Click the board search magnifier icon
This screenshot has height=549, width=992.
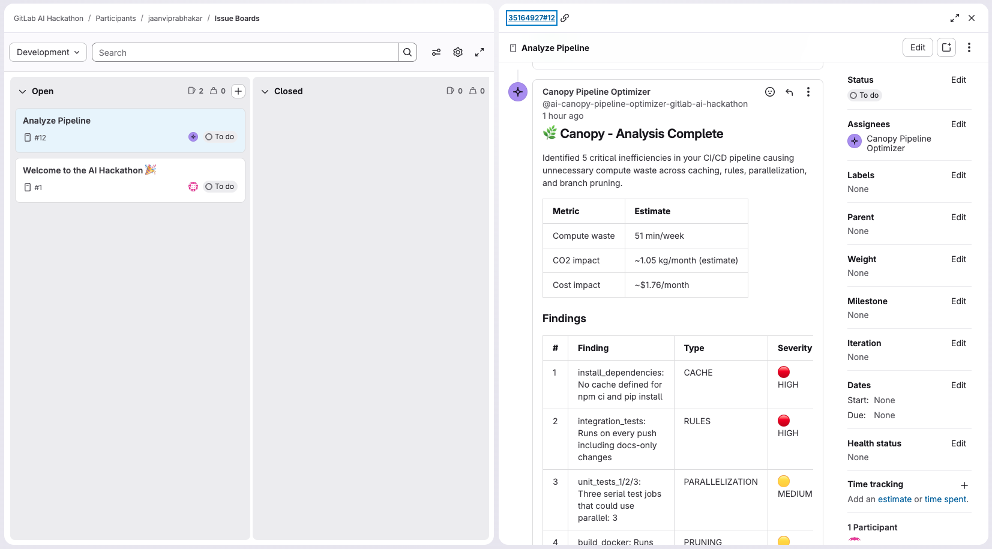pos(407,52)
